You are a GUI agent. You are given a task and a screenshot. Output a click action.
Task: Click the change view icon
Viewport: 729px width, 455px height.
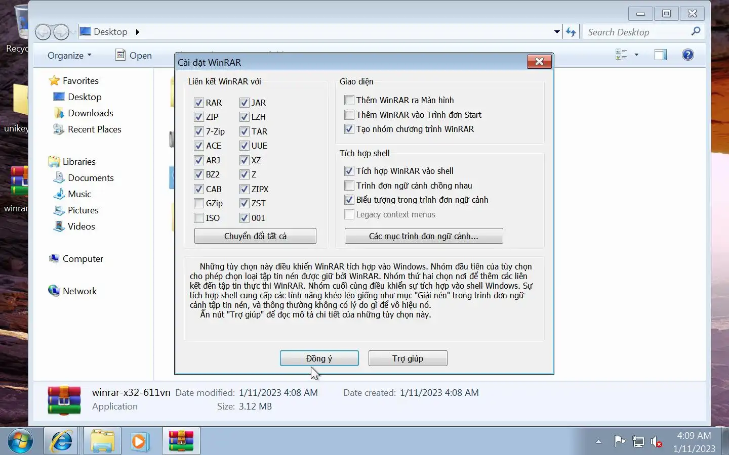coord(621,55)
